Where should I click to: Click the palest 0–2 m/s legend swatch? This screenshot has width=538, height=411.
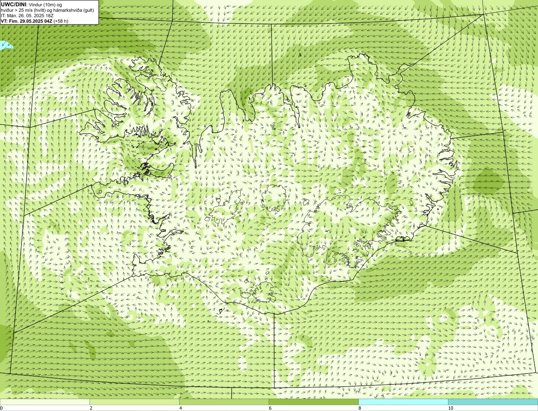(x=45, y=402)
